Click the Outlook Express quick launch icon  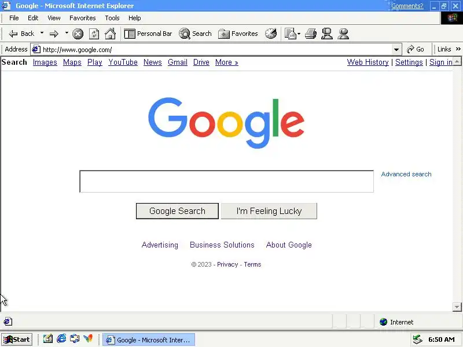75,339
